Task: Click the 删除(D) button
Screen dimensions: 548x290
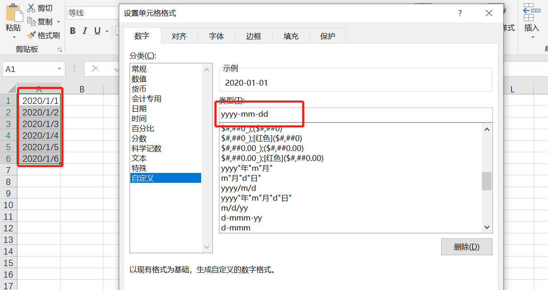Action: 467,247
